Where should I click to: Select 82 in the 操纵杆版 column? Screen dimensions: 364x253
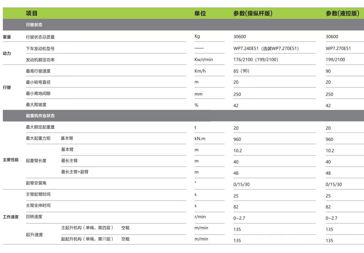pyautogui.click(x=236, y=207)
